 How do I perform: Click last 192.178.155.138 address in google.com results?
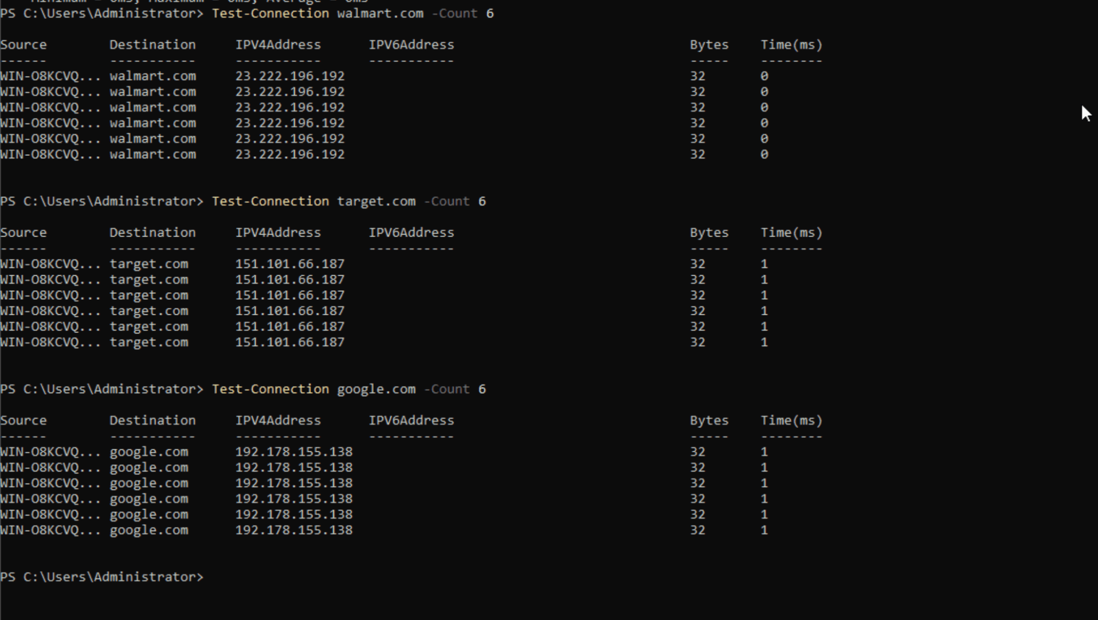click(x=294, y=531)
